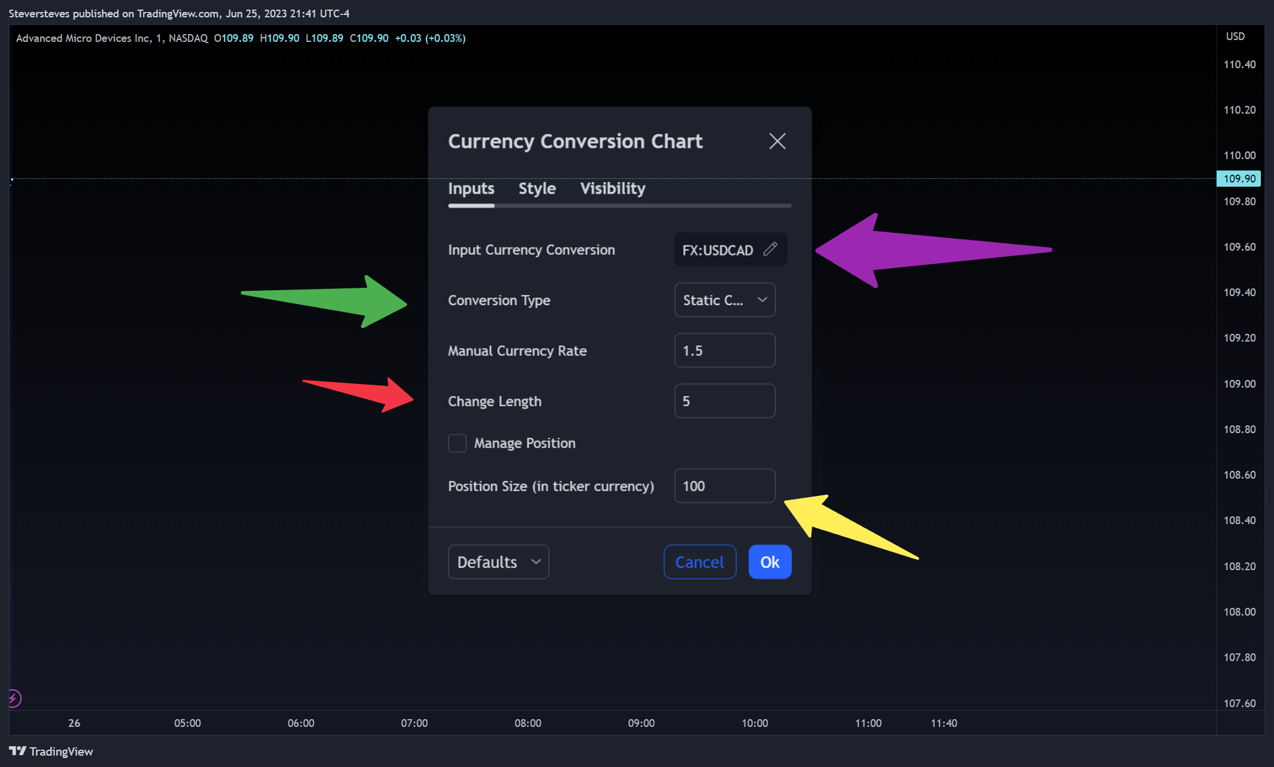Open the Conversion Type dropdown
Image resolution: width=1274 pixels, height=767 pixels.
coord(725,300)
